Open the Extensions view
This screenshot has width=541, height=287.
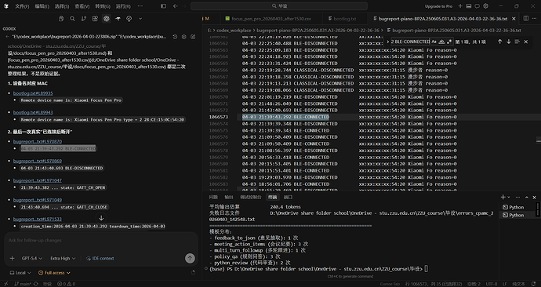pos(95,19)
